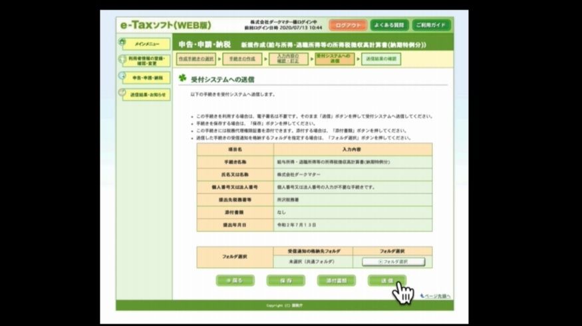Follow the ページ先頭へ link

pyautogui.click(x=437, y=296)
